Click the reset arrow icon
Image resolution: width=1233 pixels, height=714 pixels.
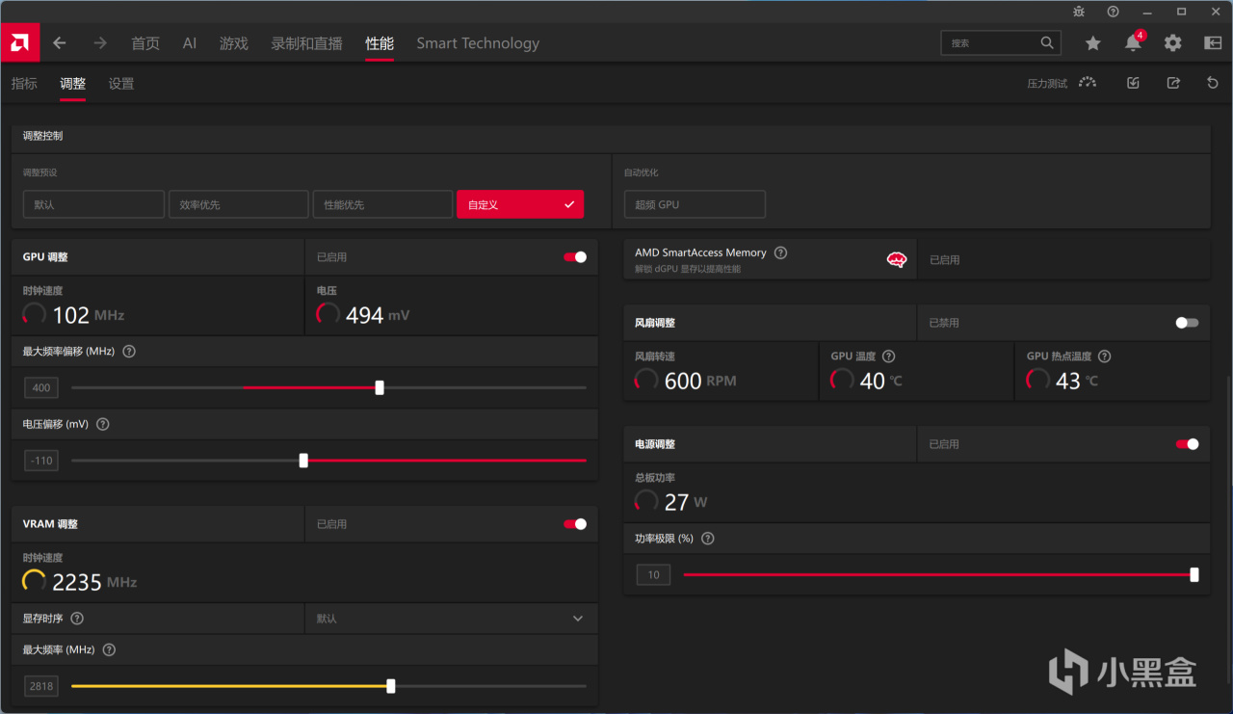(1213, 83)
